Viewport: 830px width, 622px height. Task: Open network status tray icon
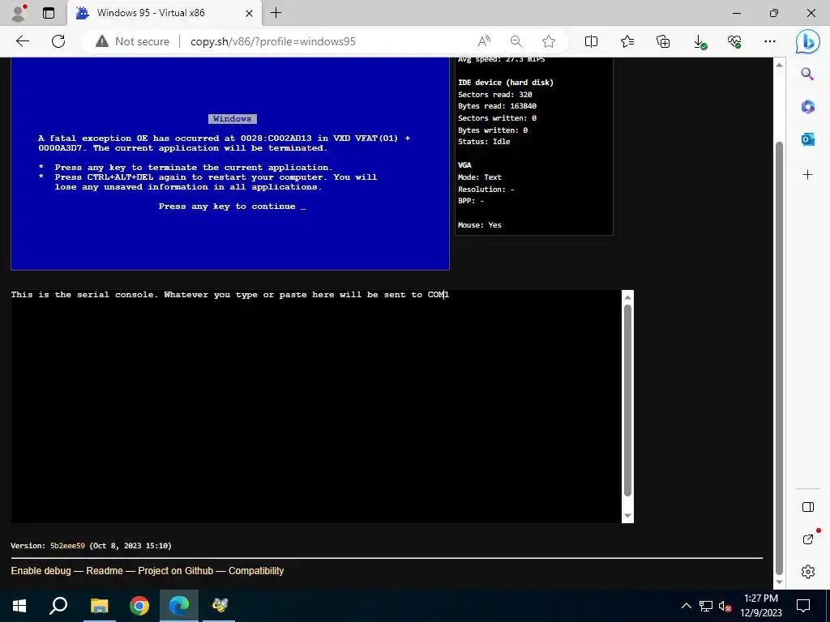(706, 606)
